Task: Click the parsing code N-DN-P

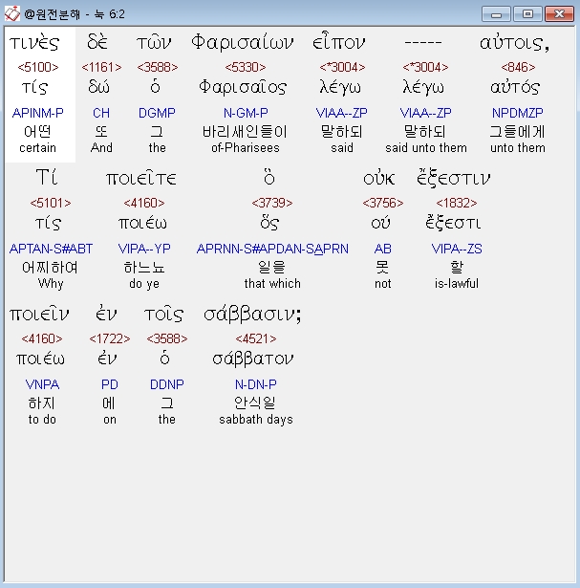Action: point(256,384)
